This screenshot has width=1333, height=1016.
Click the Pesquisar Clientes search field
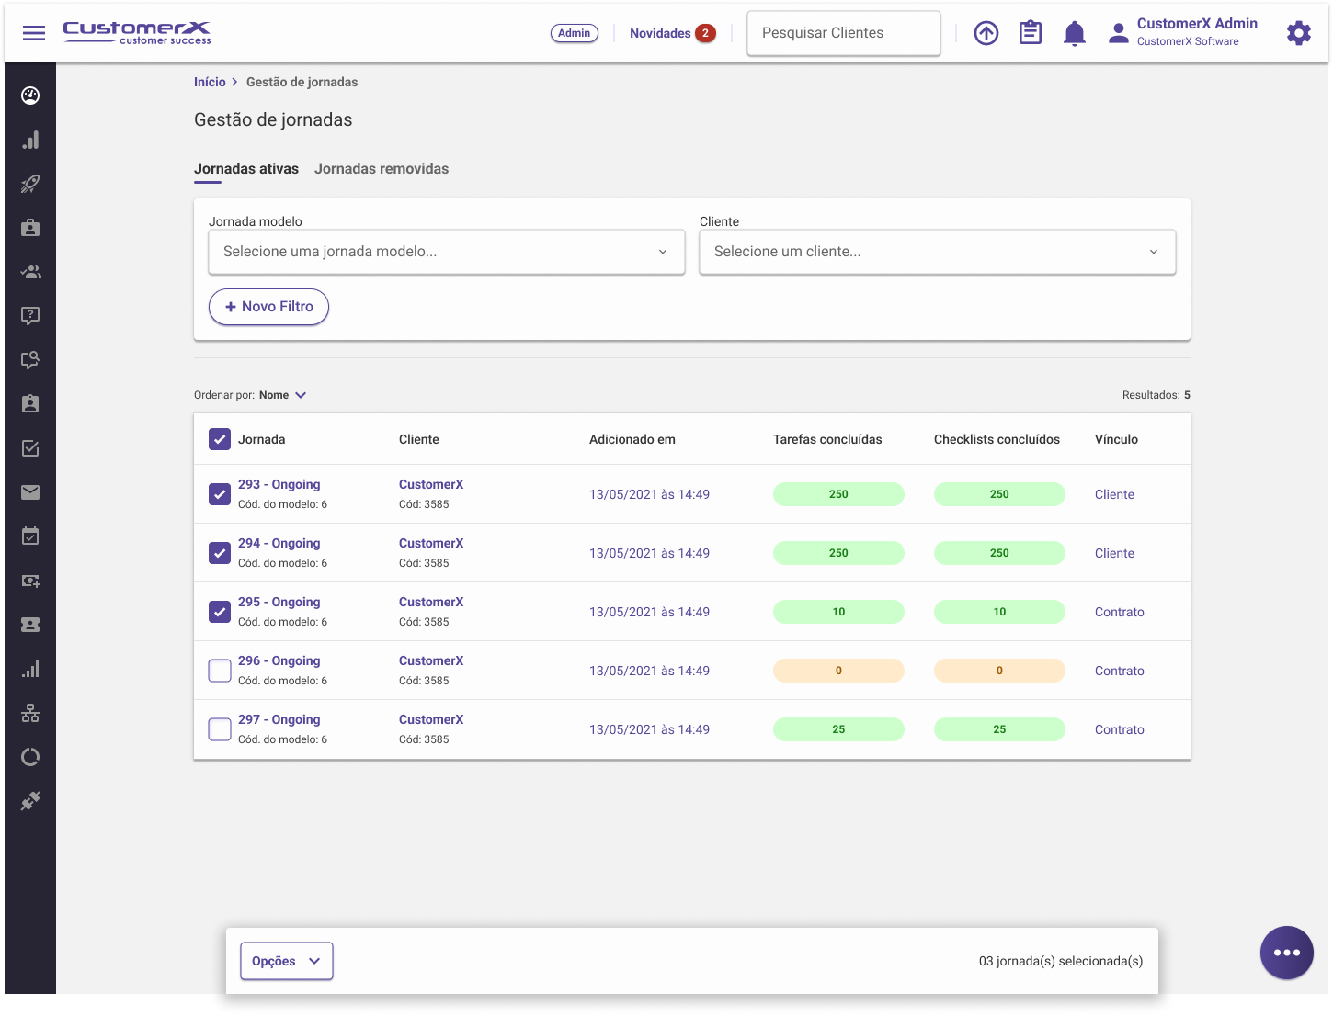(843, 33)
